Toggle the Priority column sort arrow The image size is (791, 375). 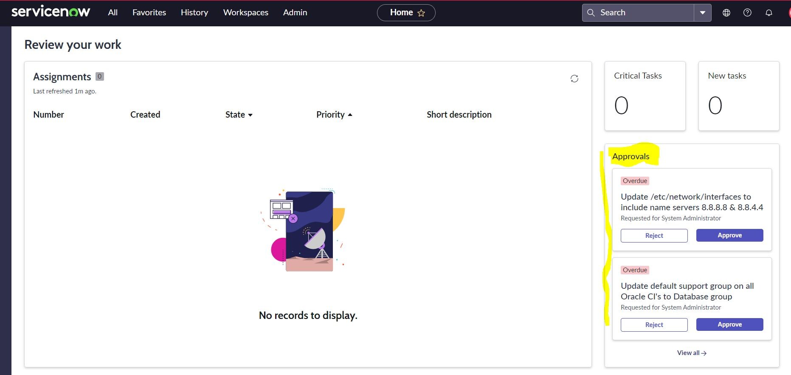coord(350,115)
